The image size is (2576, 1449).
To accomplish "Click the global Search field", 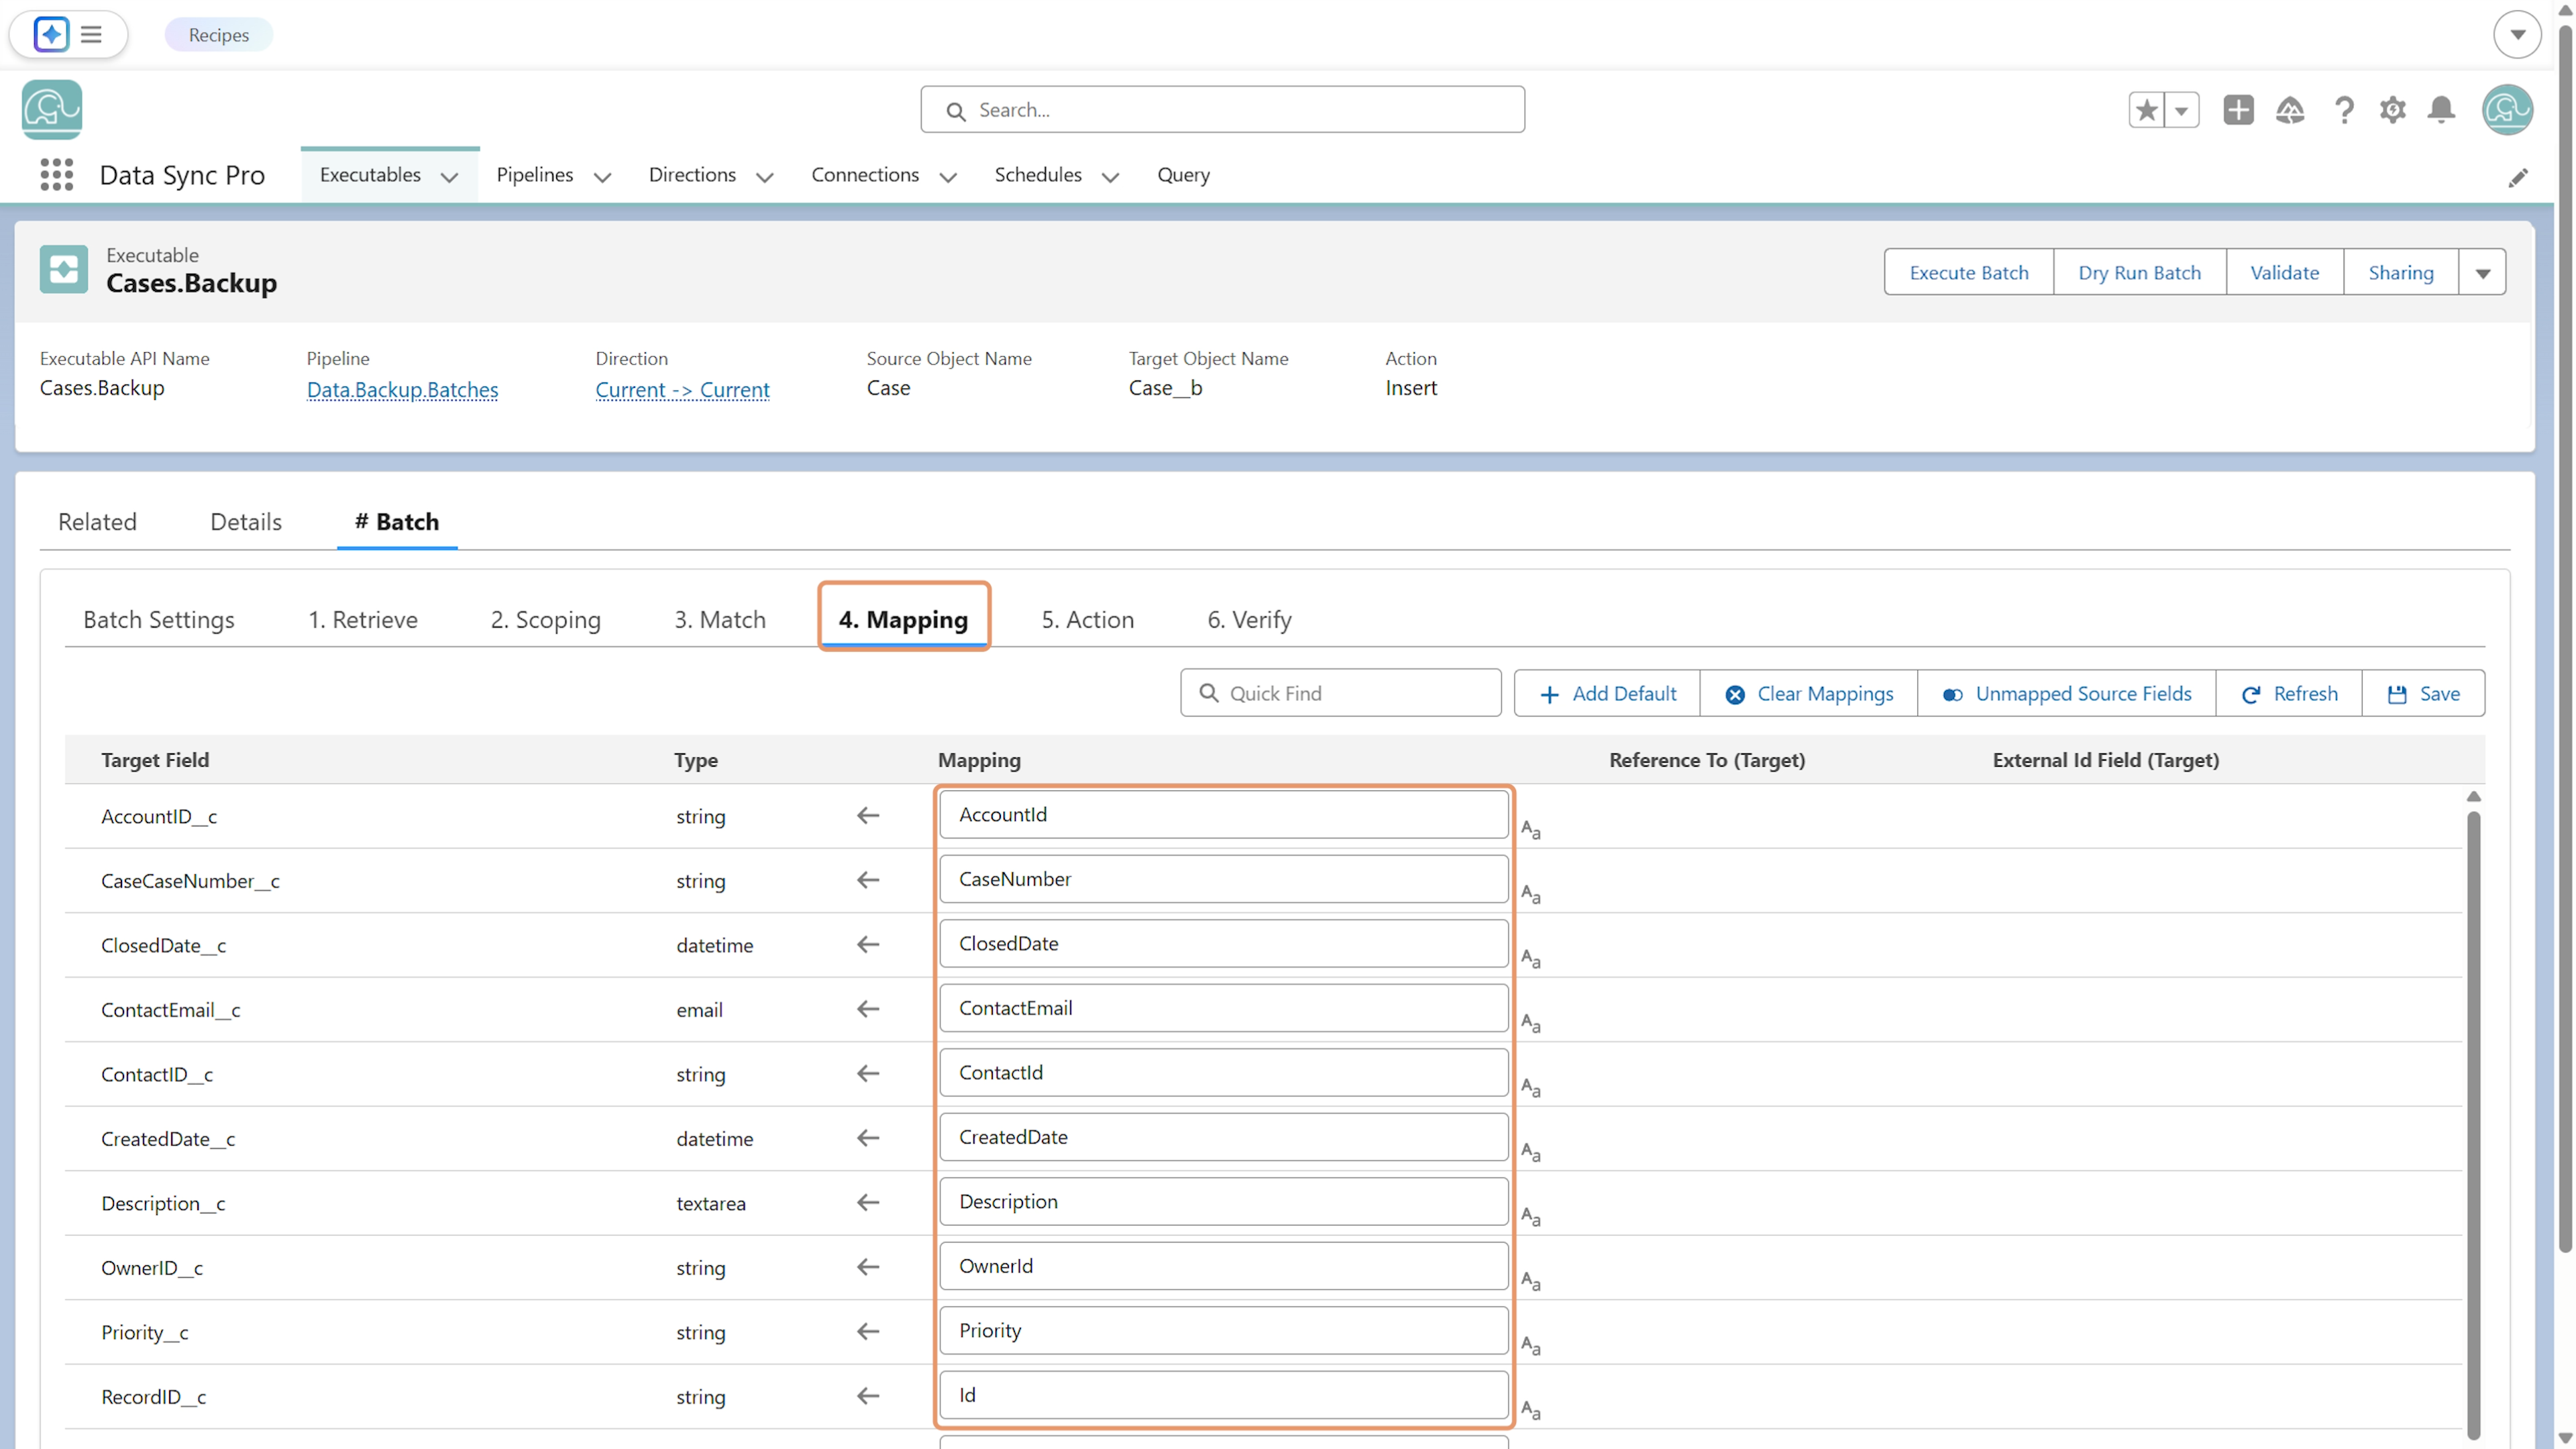I will 1222,110.
